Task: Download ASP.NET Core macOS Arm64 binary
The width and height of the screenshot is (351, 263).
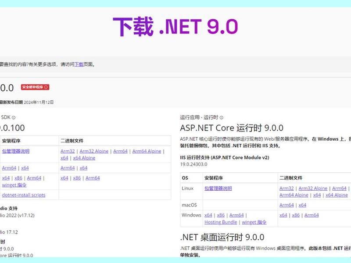Action: [x=287, y=205]
